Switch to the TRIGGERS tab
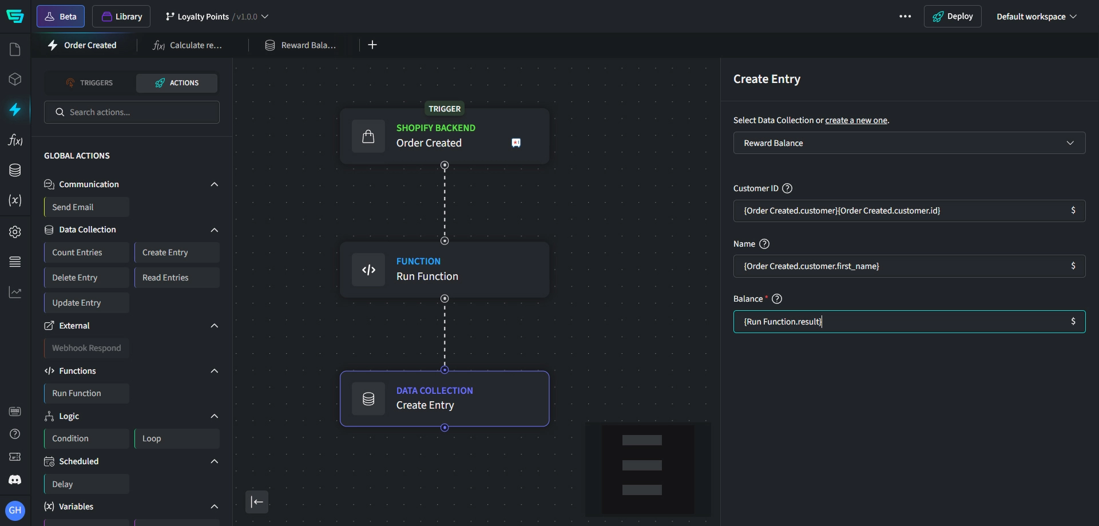1099x526 pixels. pos(90,83)
